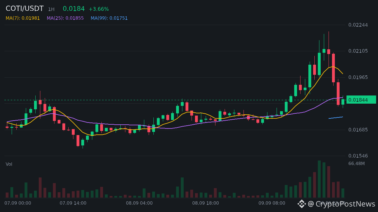Click the CryptoPostNews watermark text
378x212 pixels.
coord(346,204)
